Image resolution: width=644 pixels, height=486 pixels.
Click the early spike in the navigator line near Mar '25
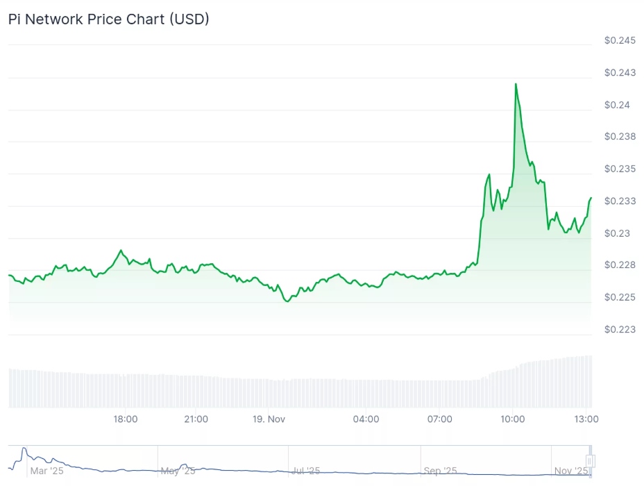click(24, 449)
